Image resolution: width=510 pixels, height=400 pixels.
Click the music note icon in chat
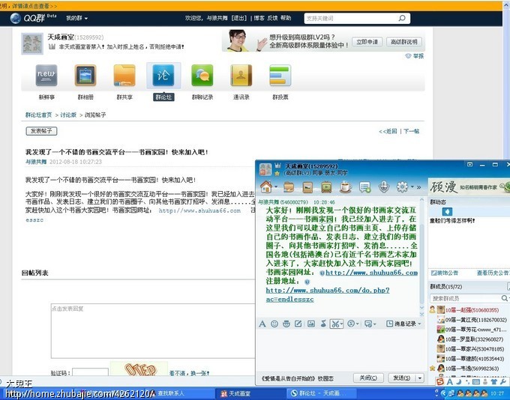coord(323,324)
